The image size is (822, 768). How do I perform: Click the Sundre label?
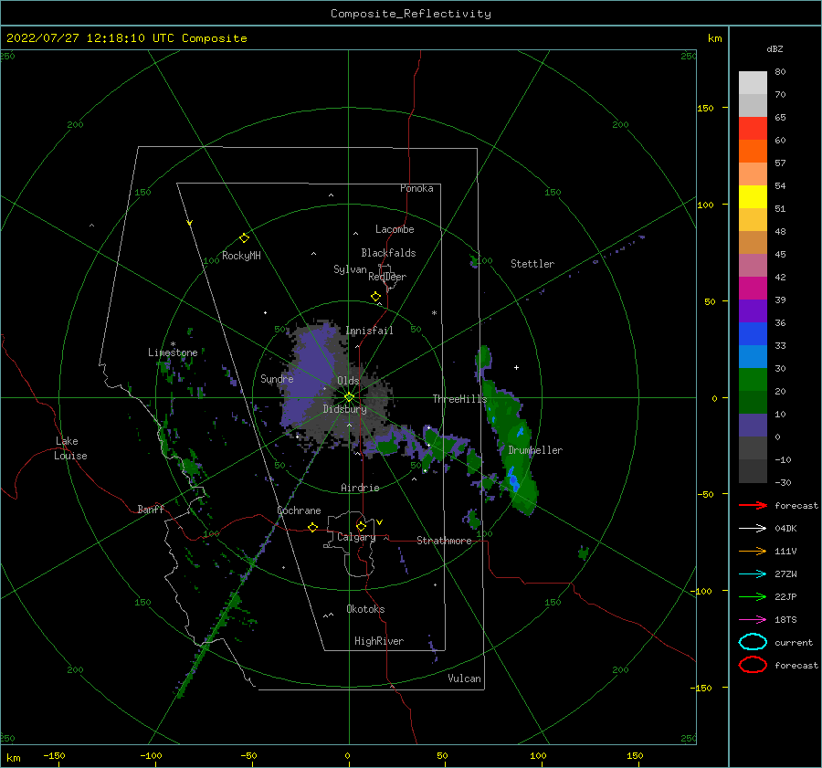pos(277,378)
